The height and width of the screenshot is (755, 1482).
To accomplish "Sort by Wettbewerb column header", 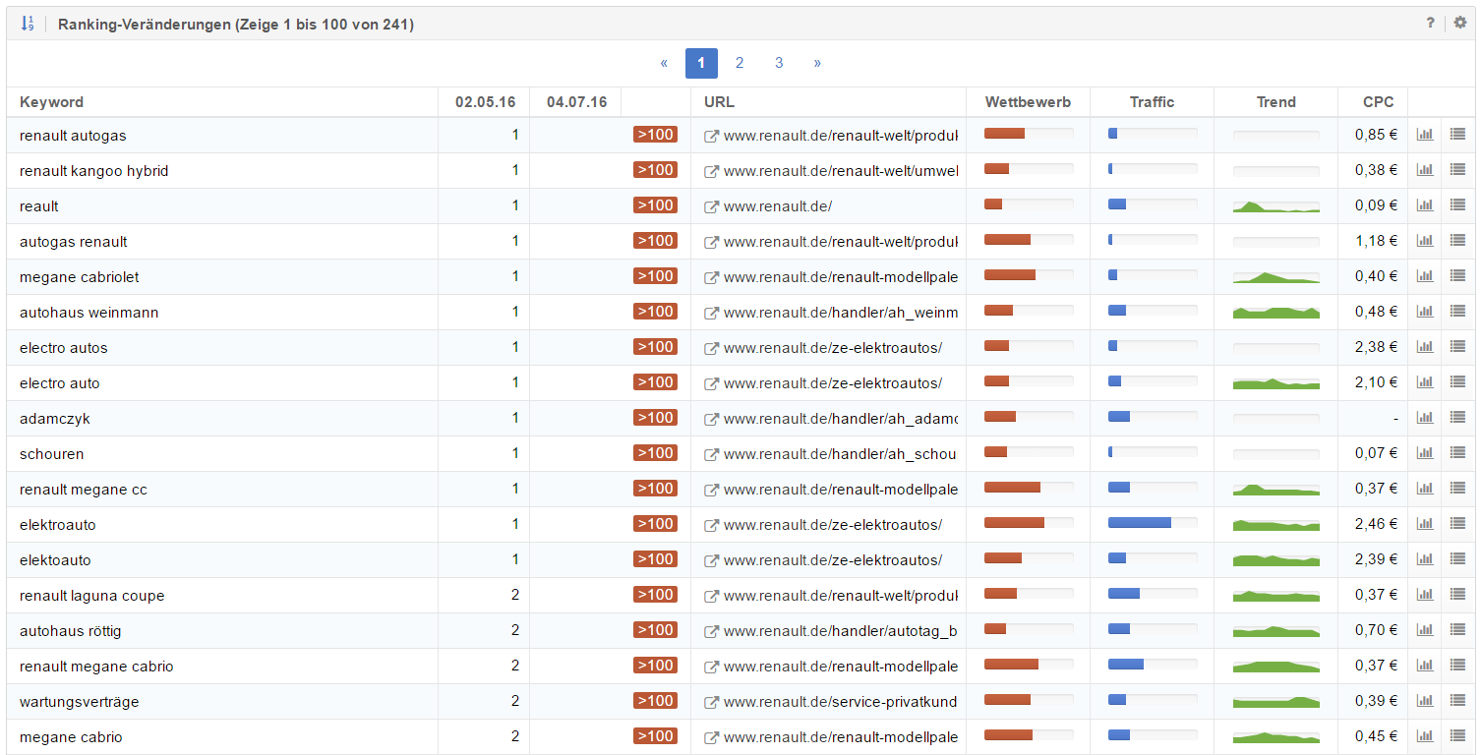I will [1028, 102].
